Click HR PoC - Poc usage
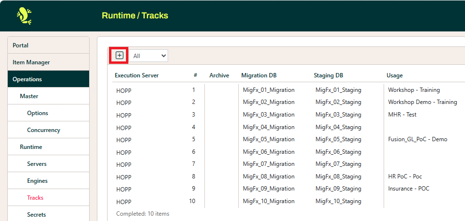Viewport: 465px width, 221px height. 405,177
